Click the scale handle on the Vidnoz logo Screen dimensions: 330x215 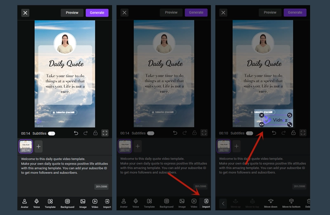pos(290,124)
